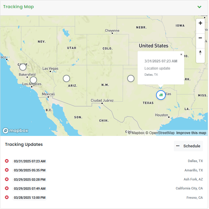This screenshot has height=209, width=209.
Task: Remove the 03/30/2025 05:35 PM update
Action: click(x=7, y=170)
